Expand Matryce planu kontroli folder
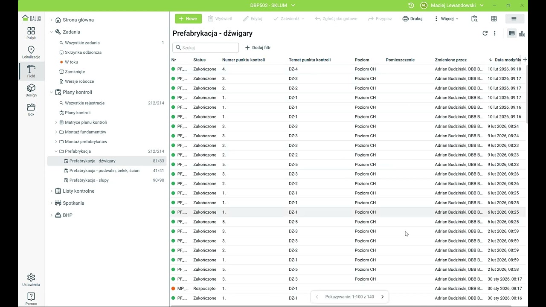 coord(56,122)
